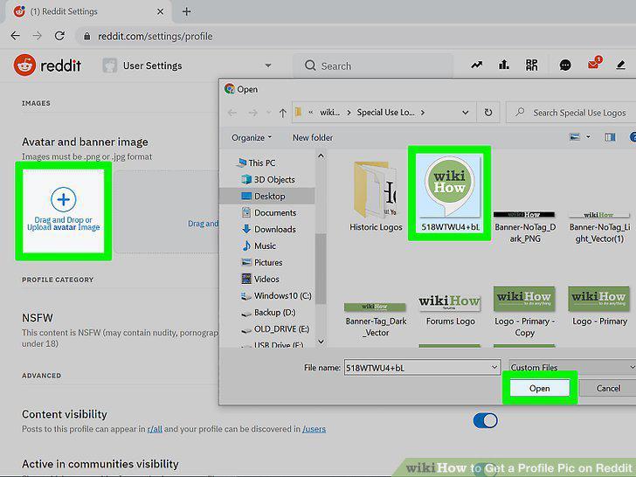Screen dimensions: 636x477
Task: Click the sidebar vertical scrollbar thumb
Action: 321,268
